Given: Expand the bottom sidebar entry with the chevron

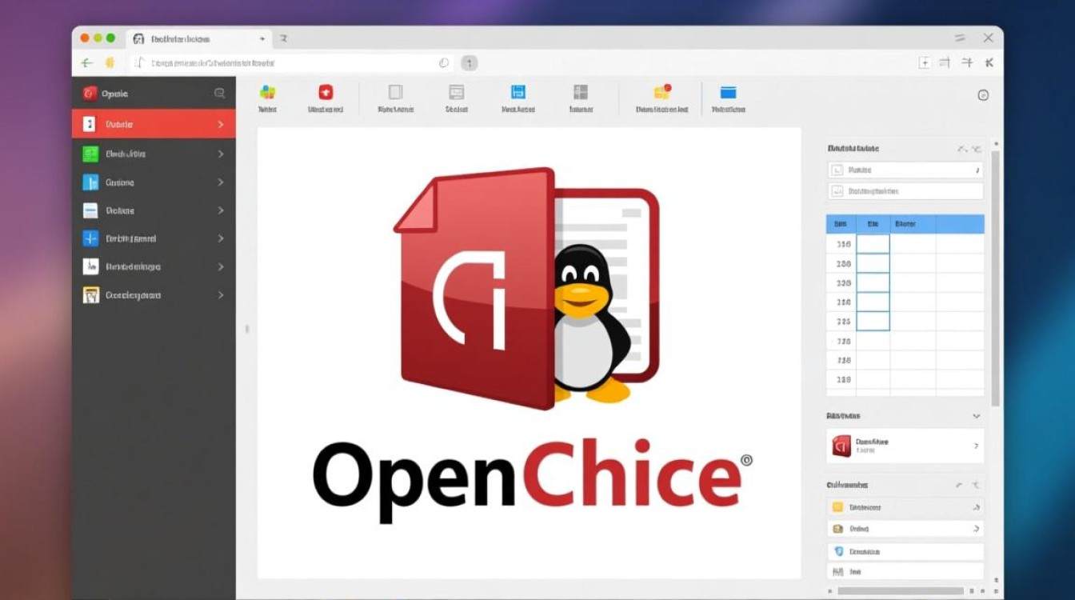Looking at the screenshot, I should [x=222, y=294].
